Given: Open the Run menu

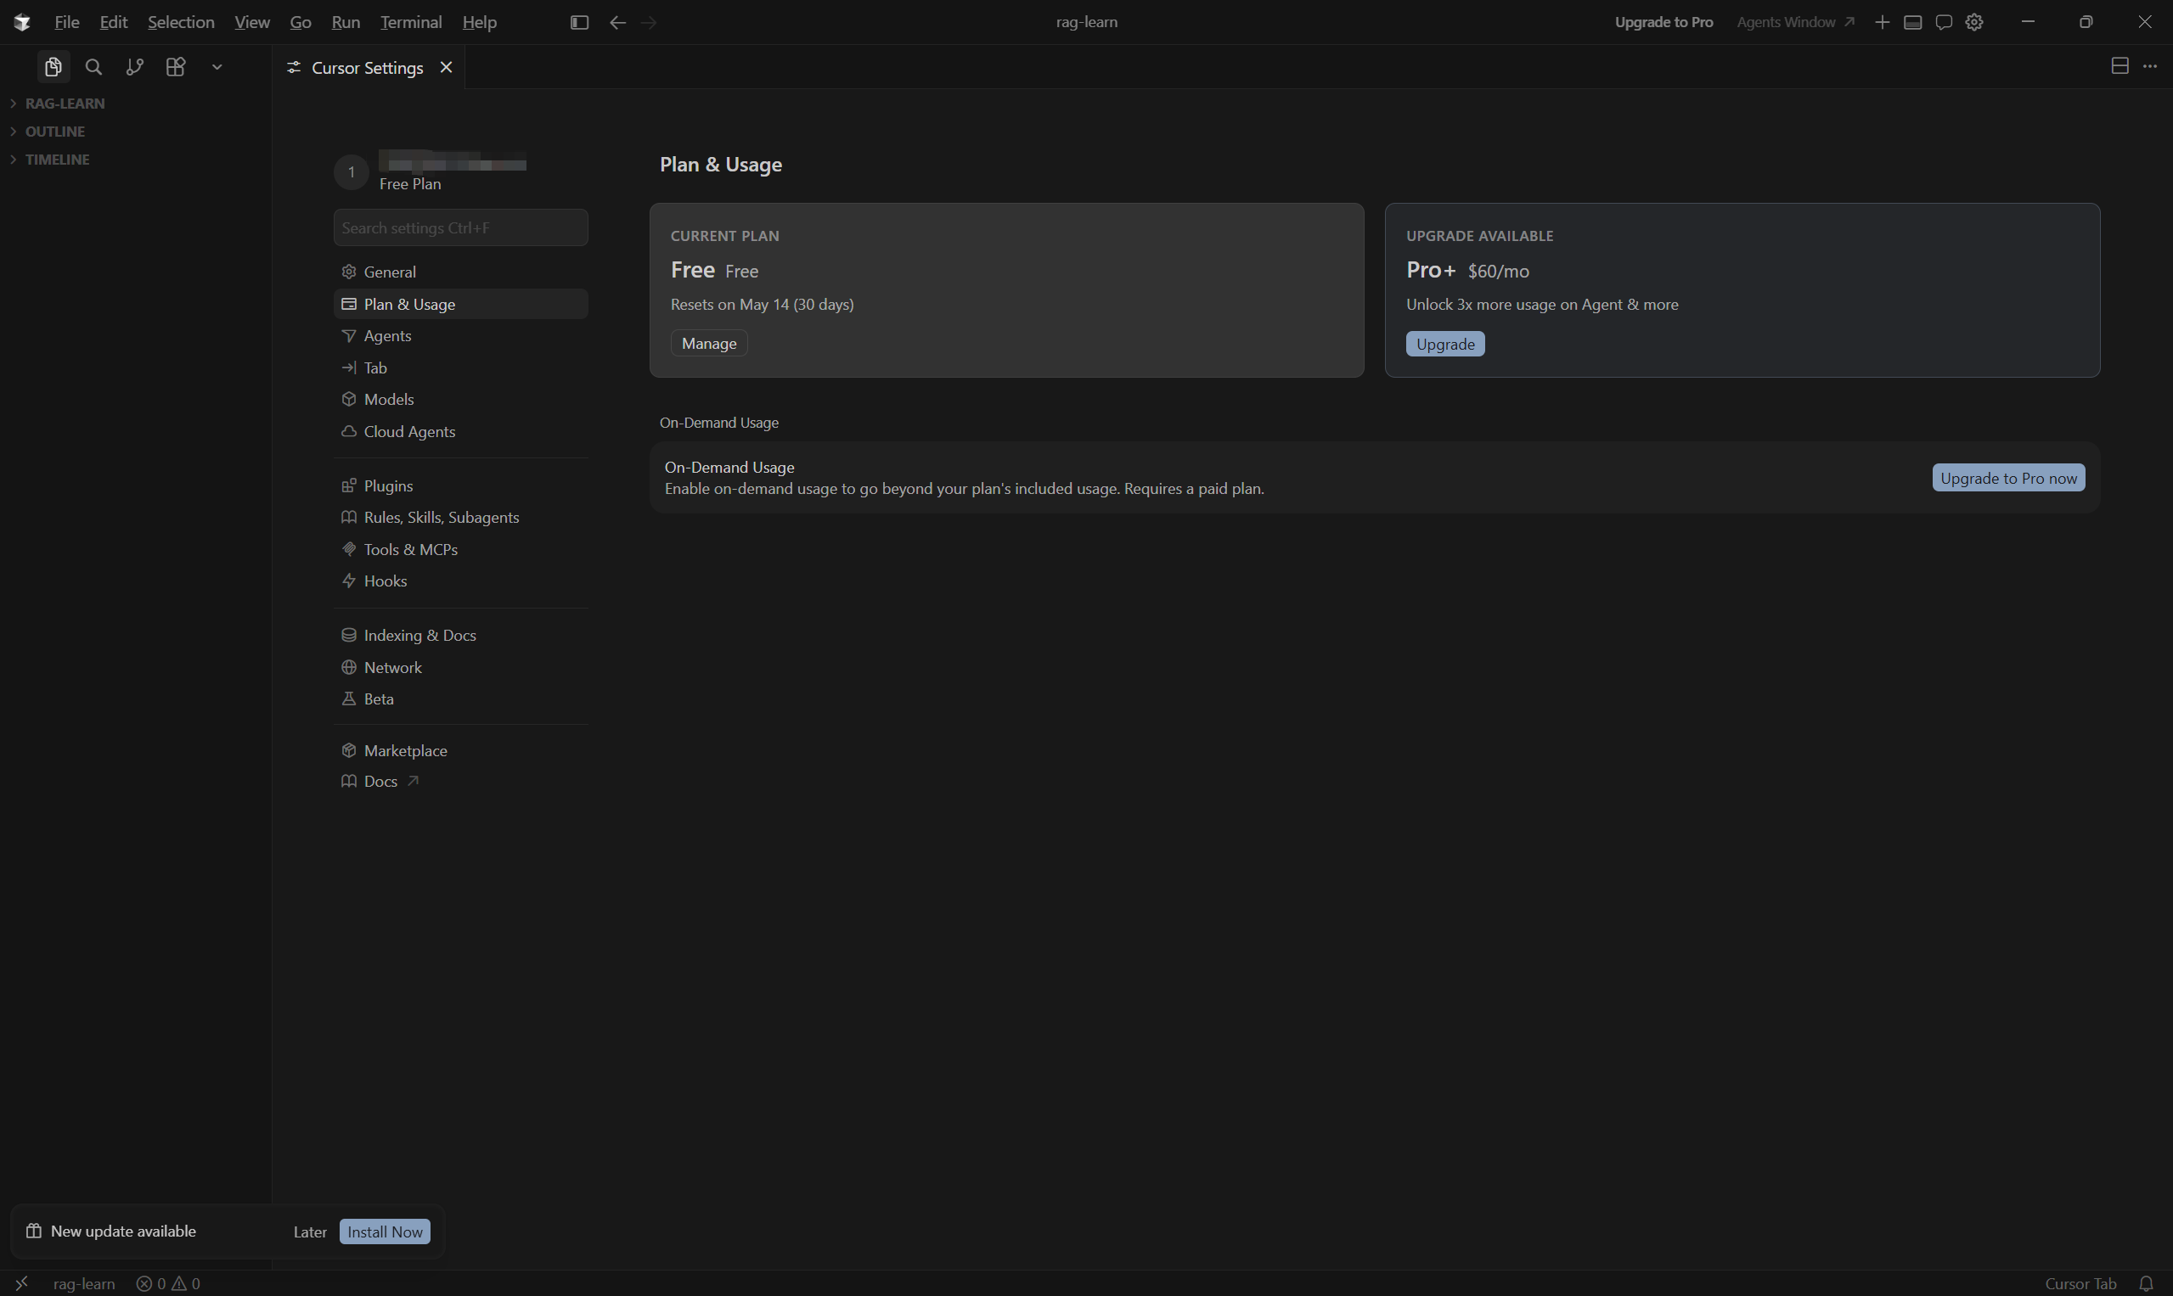Looking at the screenshot, I should (346, 23).
